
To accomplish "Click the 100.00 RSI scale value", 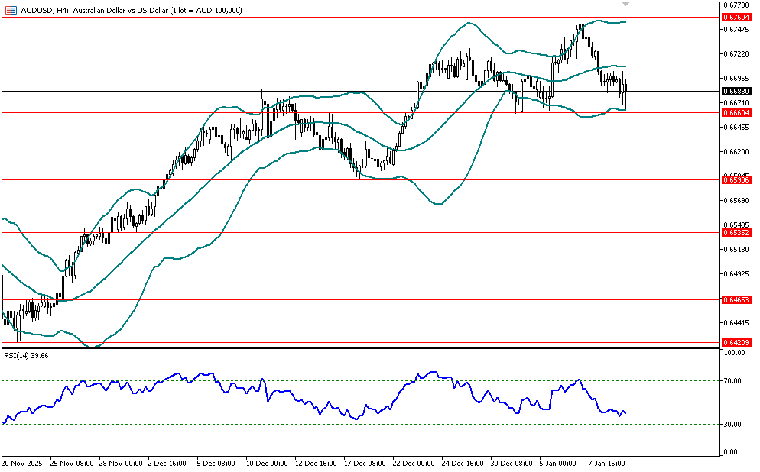I will [x=735, y=354].
